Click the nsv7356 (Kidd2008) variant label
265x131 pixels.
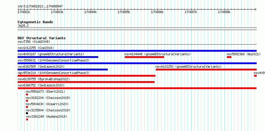pos(34,42)
